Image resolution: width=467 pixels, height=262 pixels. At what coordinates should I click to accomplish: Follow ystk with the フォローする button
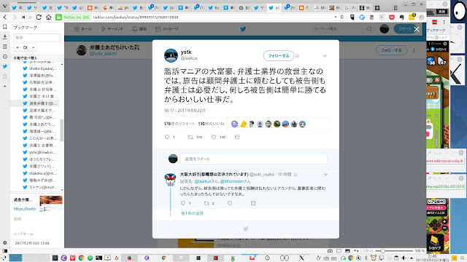click(x=279, y=56)
